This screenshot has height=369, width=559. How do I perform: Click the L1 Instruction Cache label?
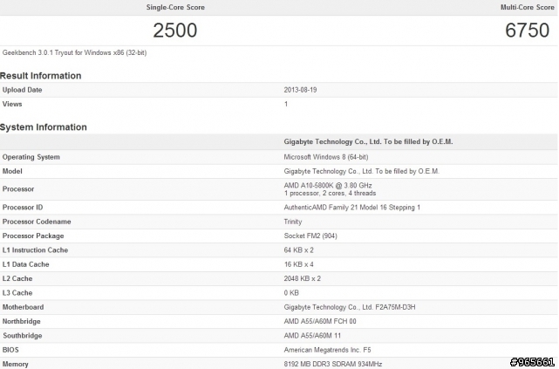tap(35, 250)
